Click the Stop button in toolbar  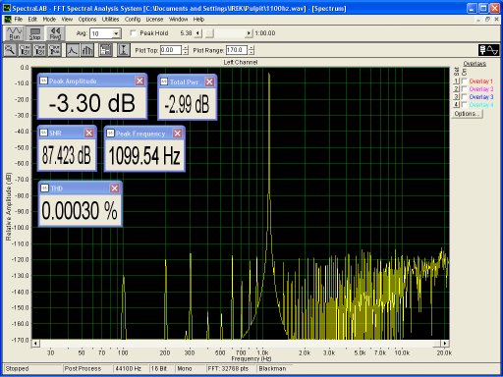34,33
